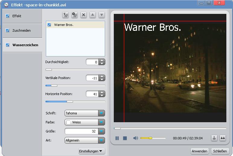Open the Art style dropdown
233x156 pixels.
[101, 140]
